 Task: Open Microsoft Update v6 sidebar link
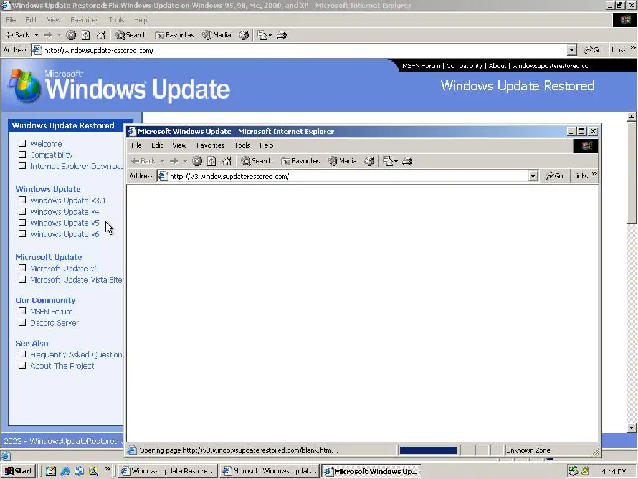[64, 268]
